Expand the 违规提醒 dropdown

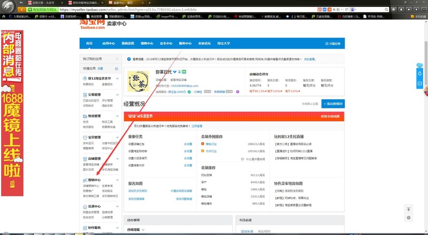143,230
